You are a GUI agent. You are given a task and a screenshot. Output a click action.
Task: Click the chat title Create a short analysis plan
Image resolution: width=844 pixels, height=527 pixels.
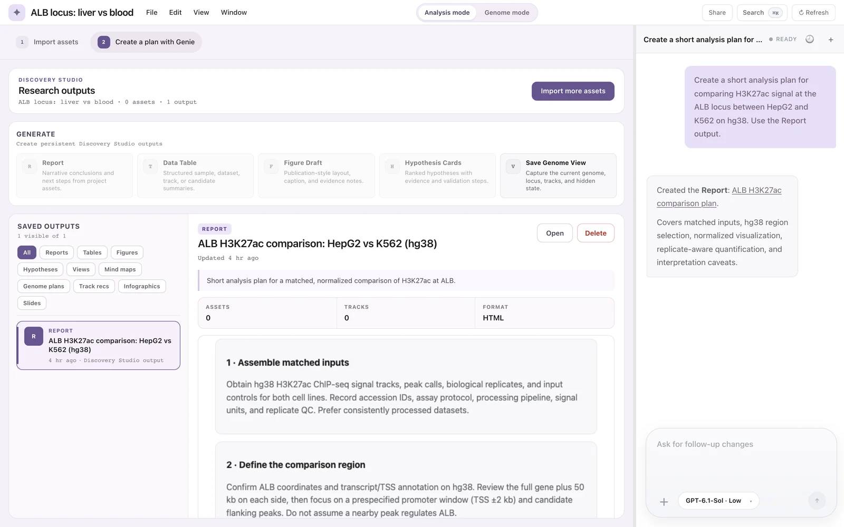coord(703,40)
